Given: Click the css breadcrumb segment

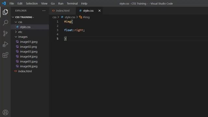Looking at the screenshot, I should (x=54, y=17).
